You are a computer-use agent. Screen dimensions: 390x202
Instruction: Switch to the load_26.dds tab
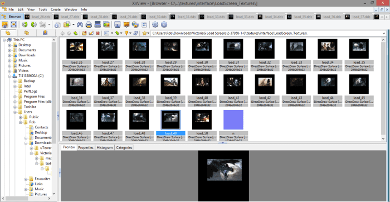[x=38, y=17]
